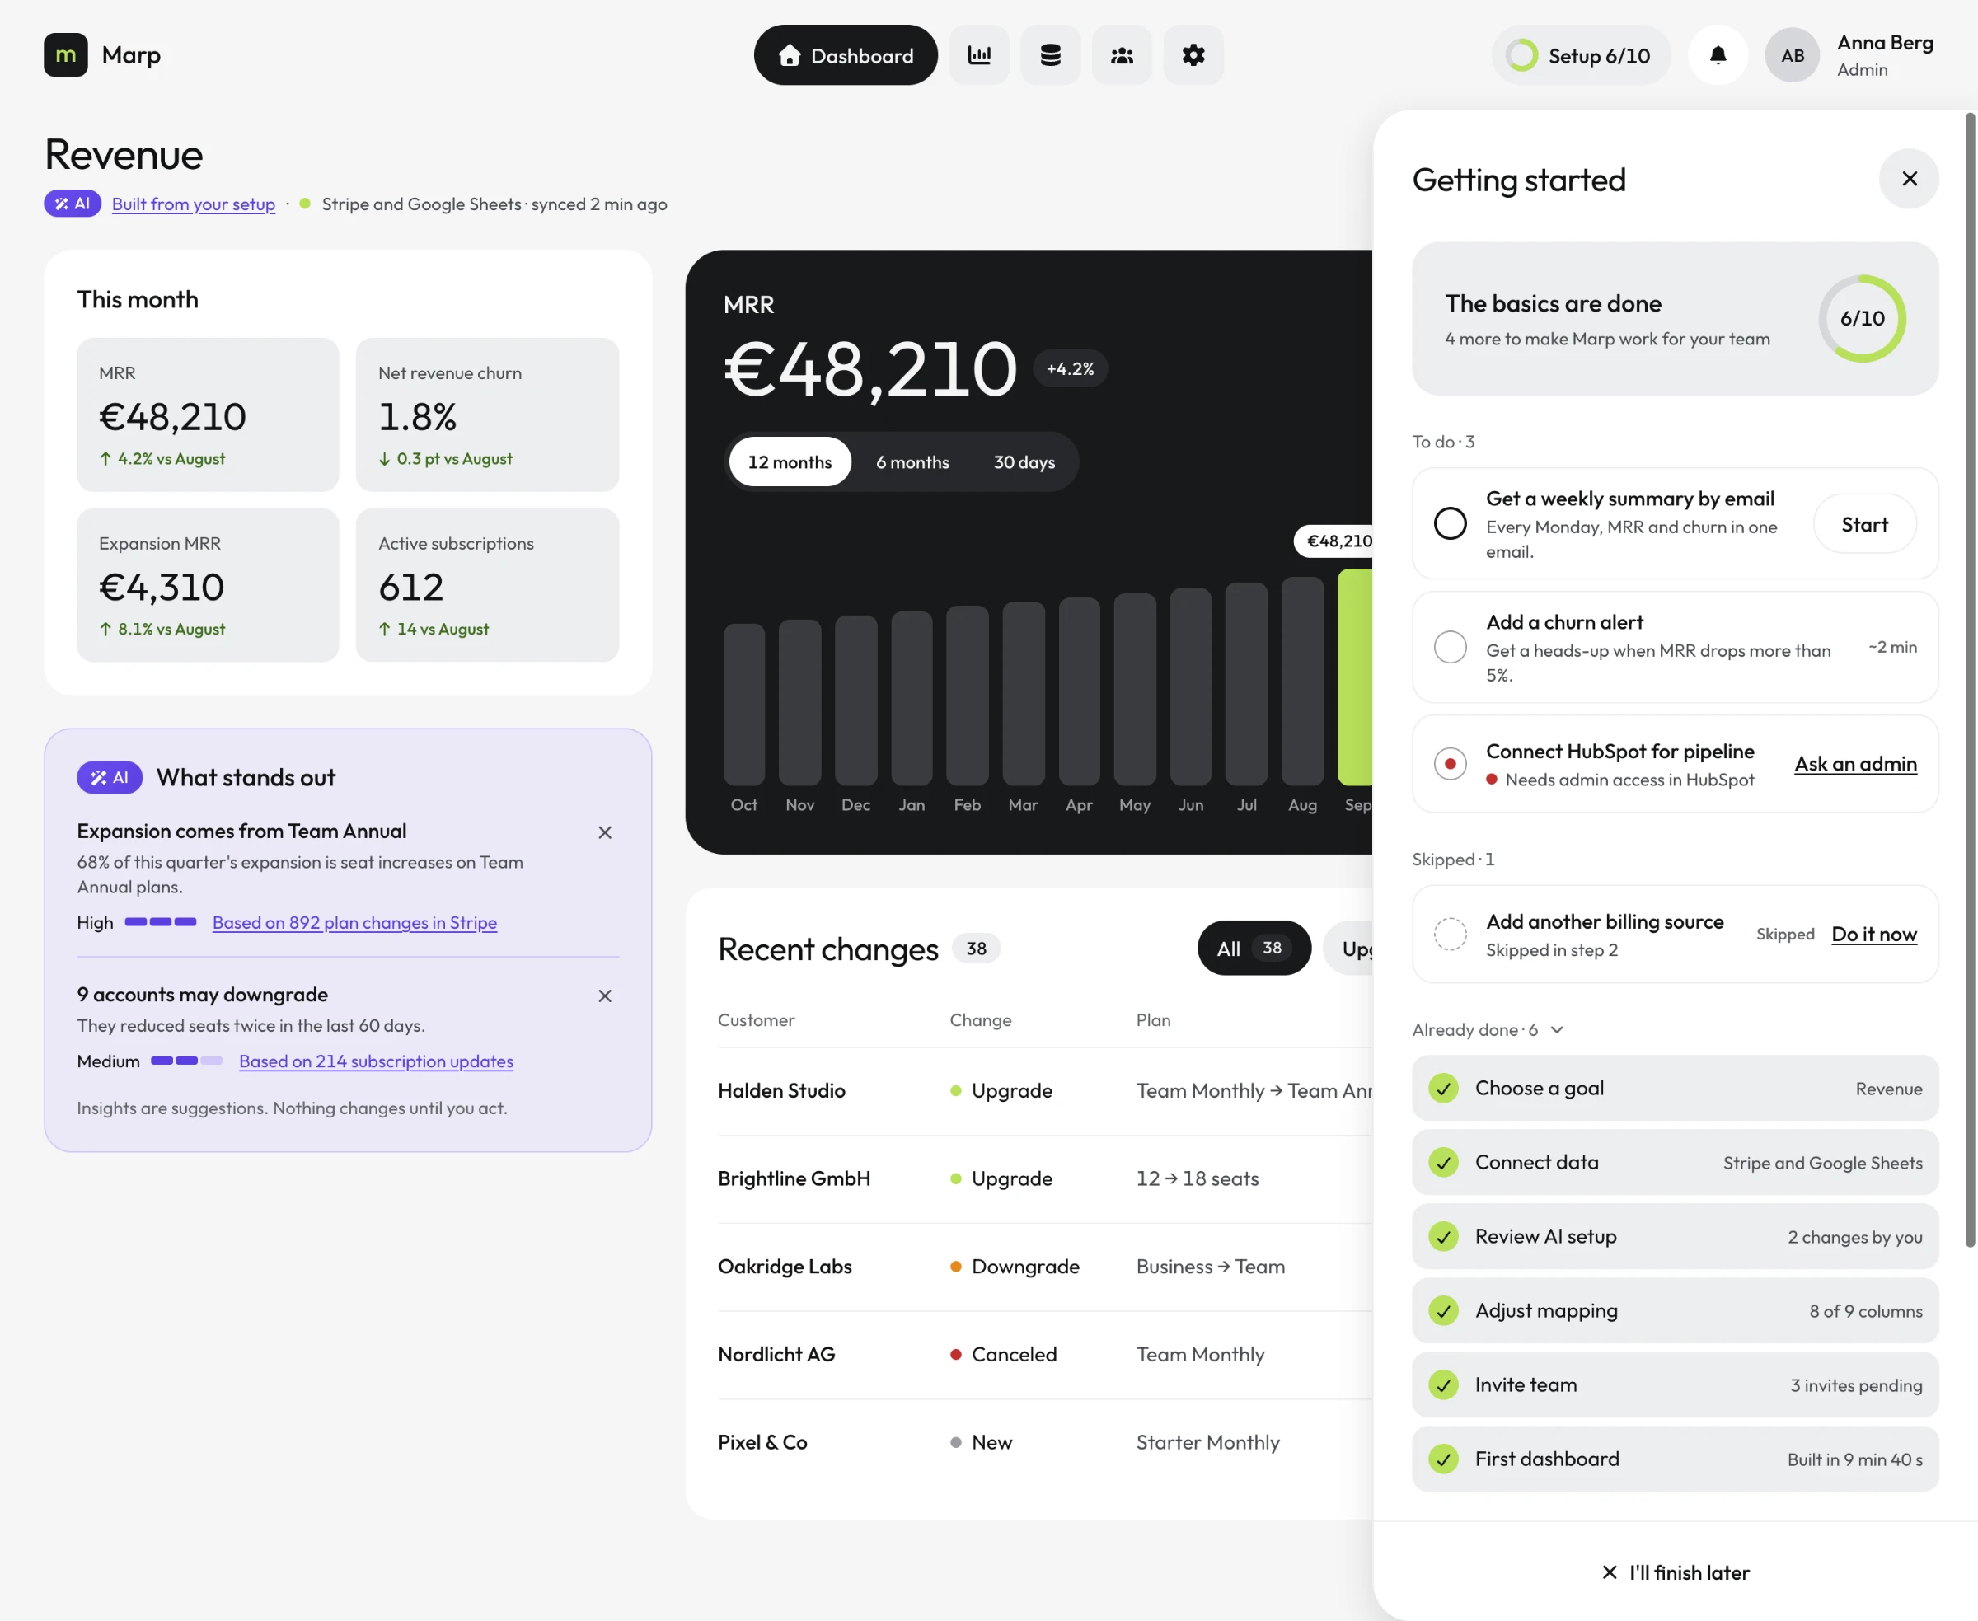Open the Invite team completed step
The height and width of the screenshot is (1621, 1978).
click(x=1675, y=1384)
